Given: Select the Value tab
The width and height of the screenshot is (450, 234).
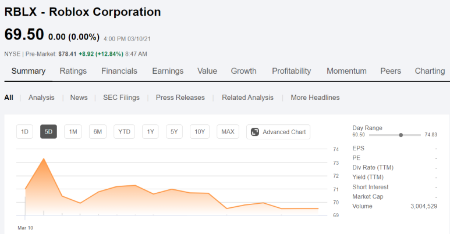Looking at the screenshot, I should pyautogui.click(x=207, y=71).
